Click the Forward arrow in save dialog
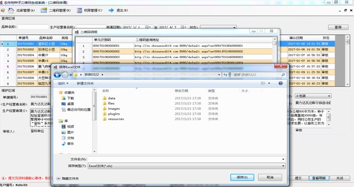354x187 pixels. [65, 75]
